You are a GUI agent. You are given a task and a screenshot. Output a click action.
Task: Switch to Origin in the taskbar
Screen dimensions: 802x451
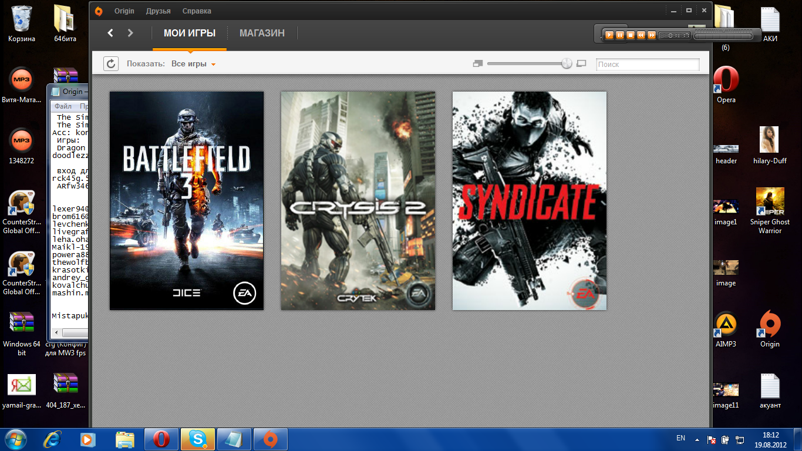[x=271, y=439]
